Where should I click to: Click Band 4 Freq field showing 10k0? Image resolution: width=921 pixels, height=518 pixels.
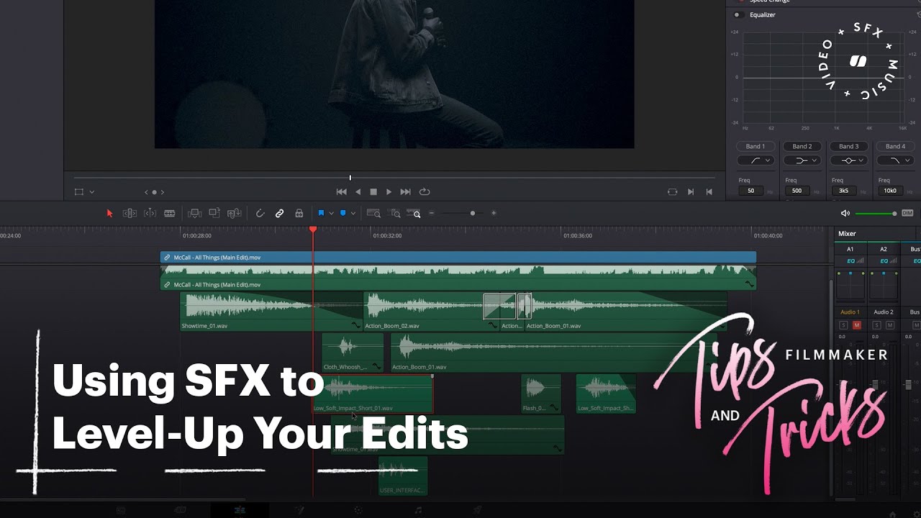(890, 191)
